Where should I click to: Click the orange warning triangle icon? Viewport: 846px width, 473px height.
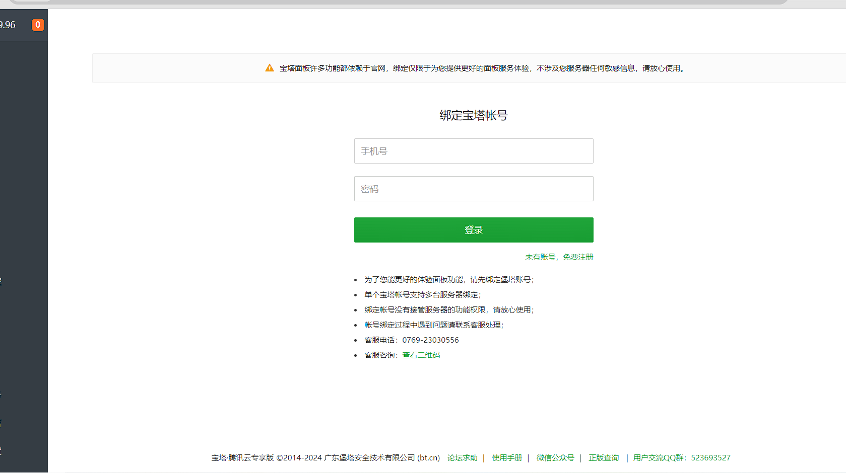[270, 68]
